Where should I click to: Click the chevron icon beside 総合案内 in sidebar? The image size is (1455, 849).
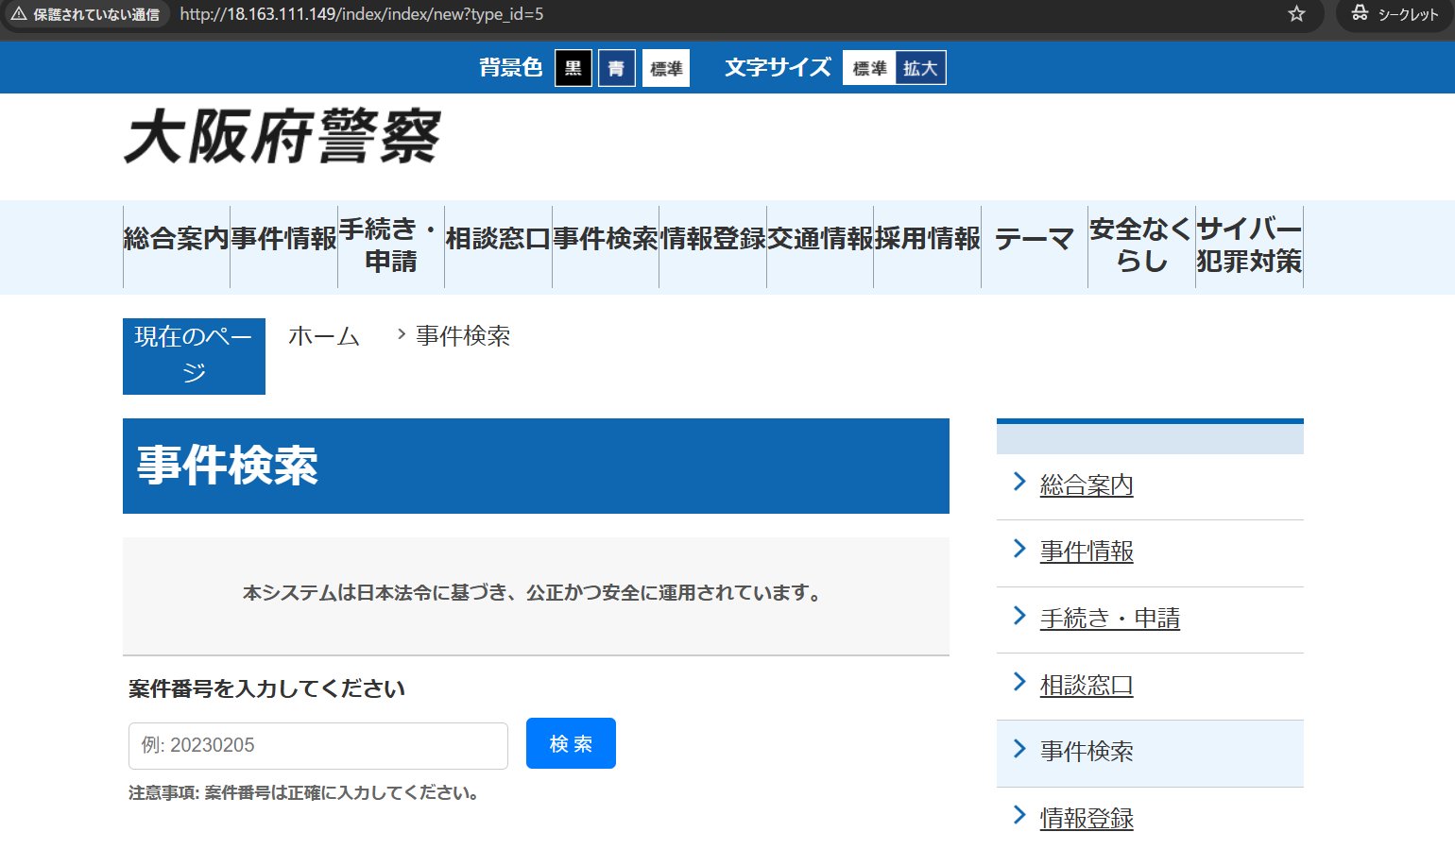(x=1019, y=483)
